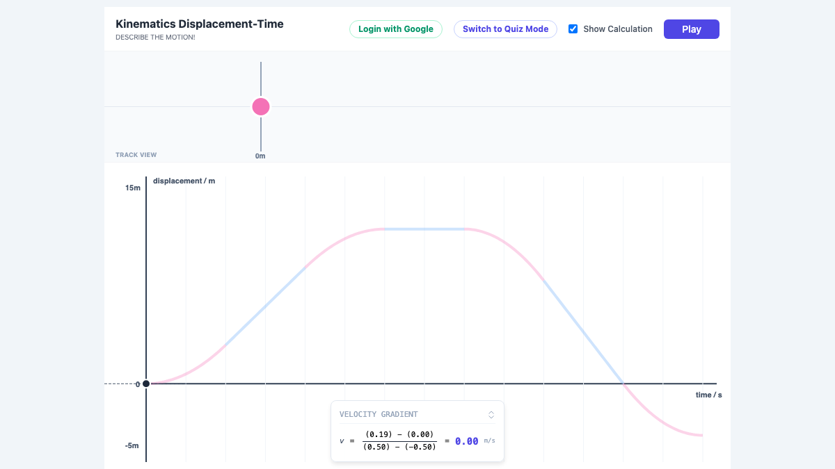Switch to Quiz Mode
The image size is (835, 469).
505,29
